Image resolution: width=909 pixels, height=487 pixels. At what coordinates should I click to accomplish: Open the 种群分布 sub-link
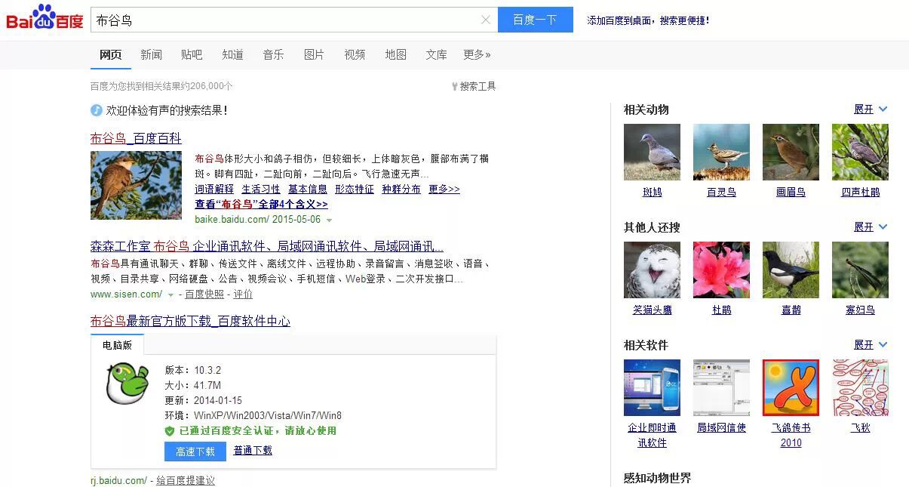click(x=401, y=189)
